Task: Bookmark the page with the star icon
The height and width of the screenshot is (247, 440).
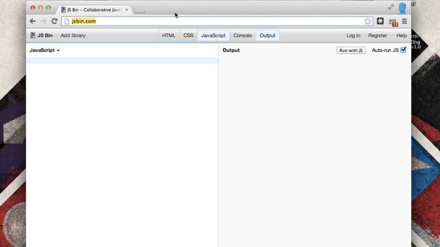Action: (x=368, y=21)
